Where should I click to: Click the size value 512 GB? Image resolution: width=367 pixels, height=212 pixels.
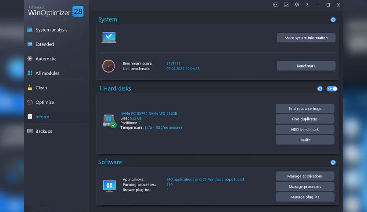coord(136,118)
